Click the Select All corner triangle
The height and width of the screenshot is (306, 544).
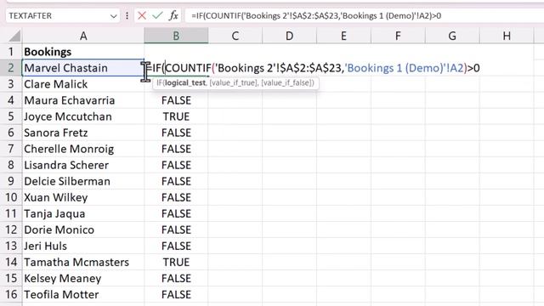click(14, 36)
